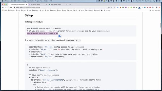Viewport: 162px width, 91px height.
Task: Reload the current page
Action: click(8, 8)
